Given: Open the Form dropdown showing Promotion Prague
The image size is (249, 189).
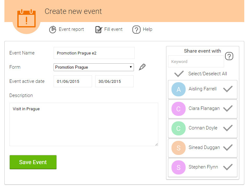Looking at the screenshot, I should click(x=94, y=67).
